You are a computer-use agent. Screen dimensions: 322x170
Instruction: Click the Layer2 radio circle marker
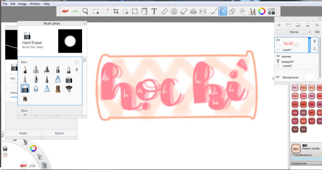[x=278, y=66]
